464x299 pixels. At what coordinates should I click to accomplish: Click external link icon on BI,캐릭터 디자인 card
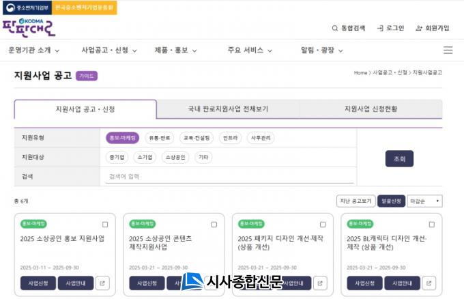[x=429, y=283]
